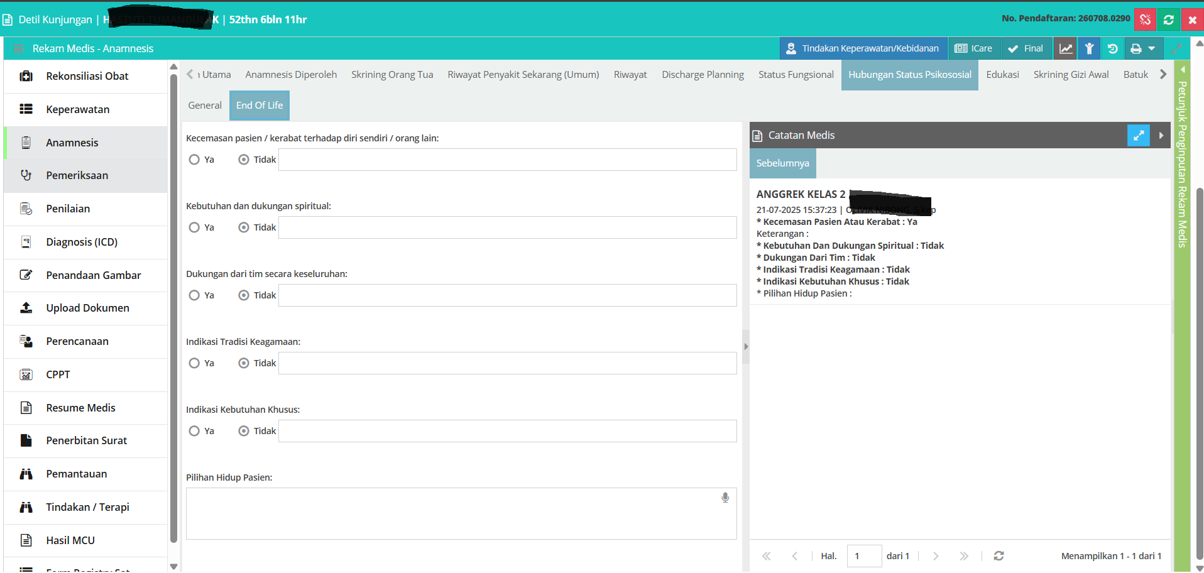Open Pemeriksaan stethoscope item
The image size is (1204, 573).
(x=86, y=175)
